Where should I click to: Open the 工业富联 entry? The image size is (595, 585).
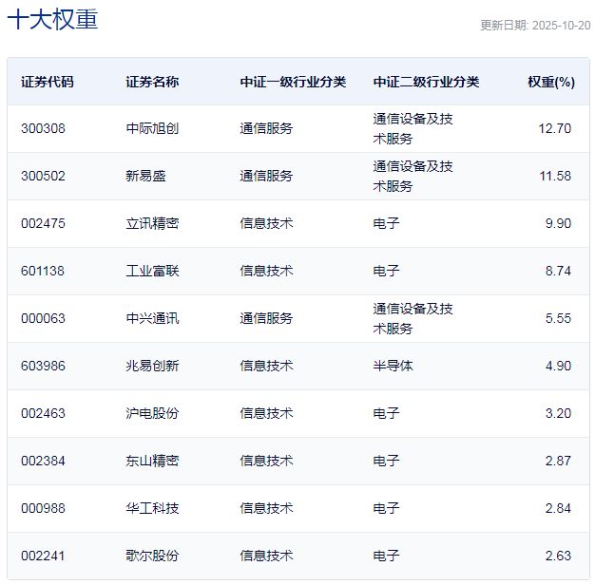[x=152, y=271]
